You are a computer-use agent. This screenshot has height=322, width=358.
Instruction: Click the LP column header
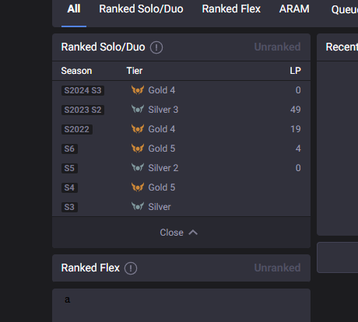coord(295,71)
